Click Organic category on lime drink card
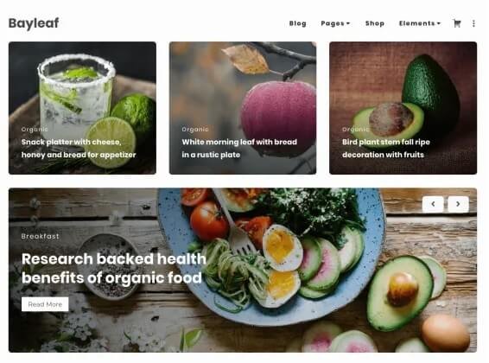 35,129
